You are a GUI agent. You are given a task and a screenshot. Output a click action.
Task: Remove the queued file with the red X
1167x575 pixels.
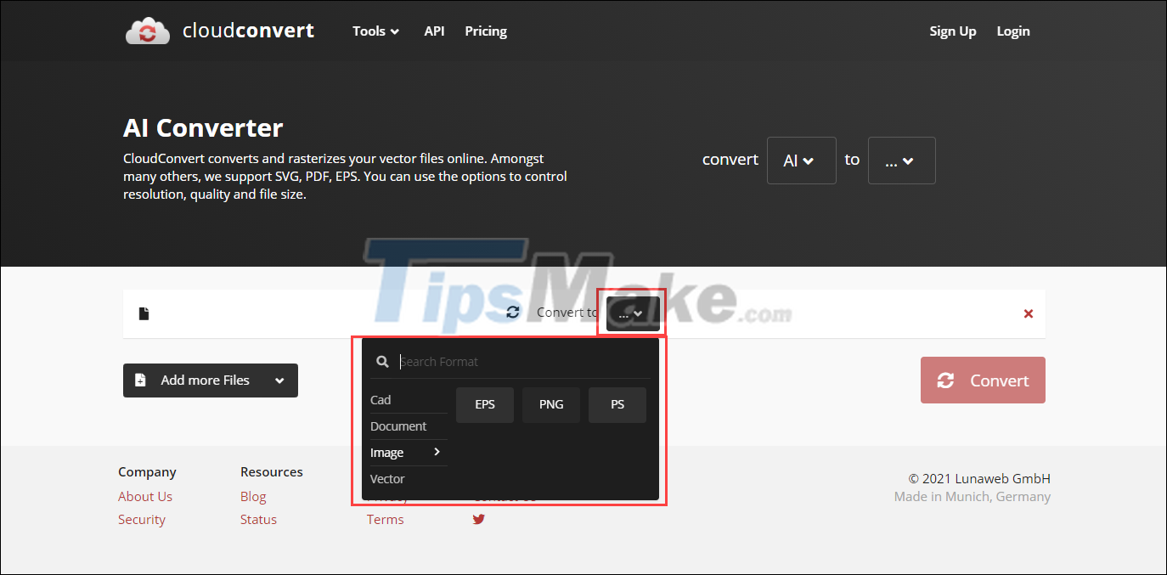point(1028,313)
